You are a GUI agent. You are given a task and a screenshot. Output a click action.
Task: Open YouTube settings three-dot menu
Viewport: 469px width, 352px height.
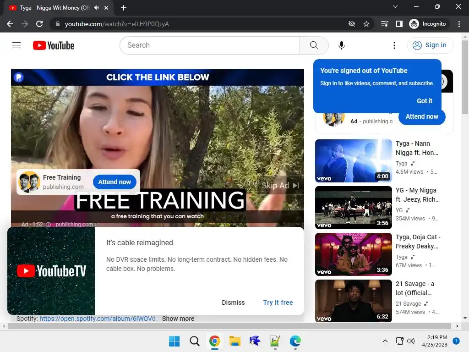tap(394, 45)
